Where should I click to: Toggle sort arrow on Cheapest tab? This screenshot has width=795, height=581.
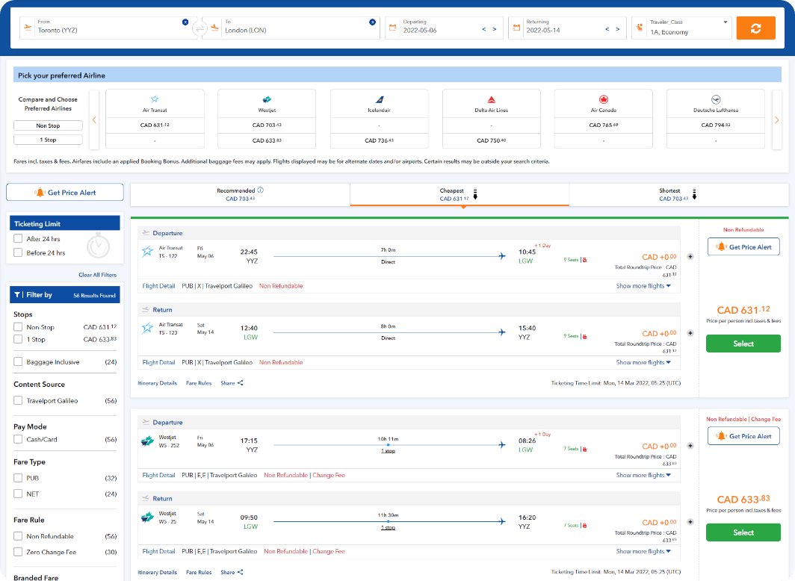[x=475, y=193]
